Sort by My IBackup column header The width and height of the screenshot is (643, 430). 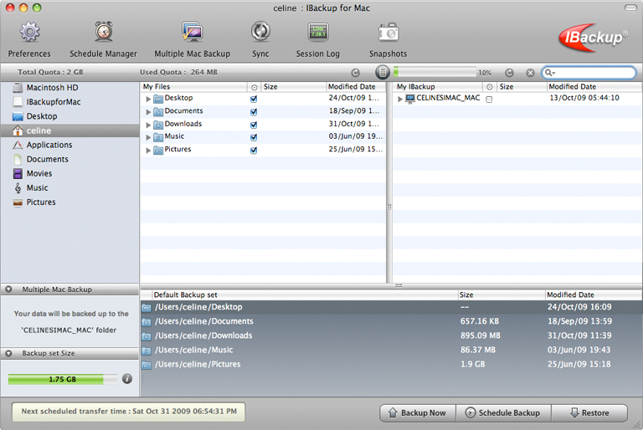click(x=438, y=87)
